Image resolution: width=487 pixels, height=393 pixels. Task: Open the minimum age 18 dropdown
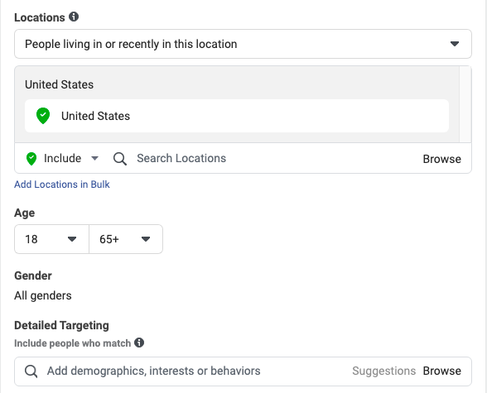[x=51, y=239]
